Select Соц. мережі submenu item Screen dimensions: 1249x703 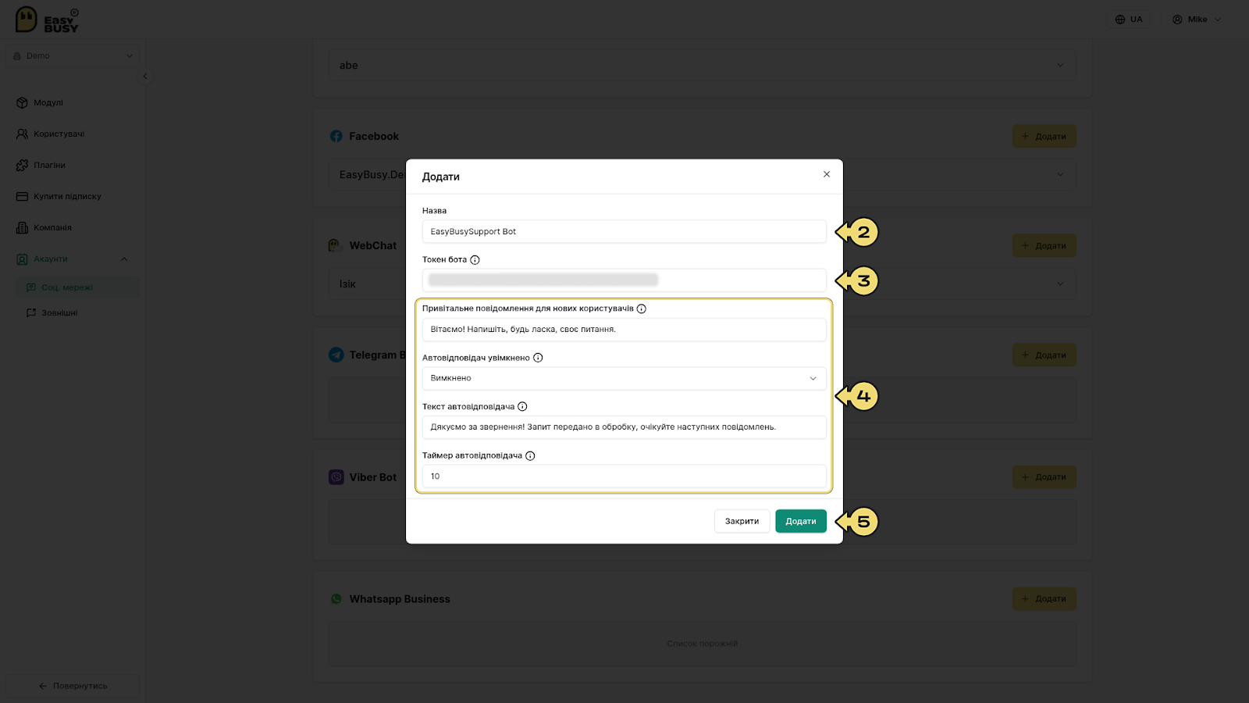[78, 287]
